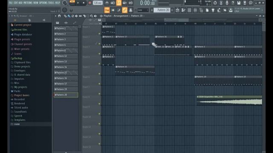Toggle loop recording button

click(131, 3)
